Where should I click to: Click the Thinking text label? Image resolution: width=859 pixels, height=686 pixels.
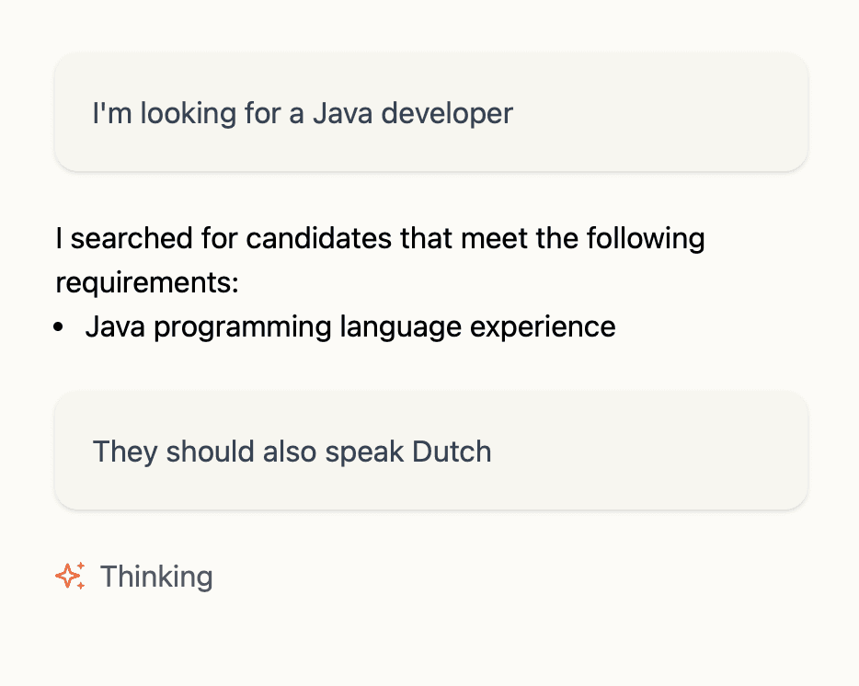point(156,577)
